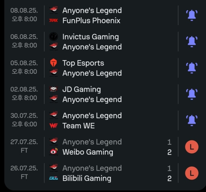This screenshot has width=206, height=192.
Task: Open Invictus Gaming team name link
Action: (x=91, y=37)
